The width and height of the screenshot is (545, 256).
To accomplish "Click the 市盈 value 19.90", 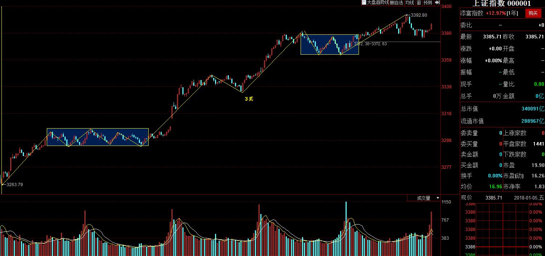I will click(538, 165).
